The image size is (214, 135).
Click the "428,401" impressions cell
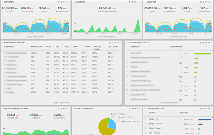(x=34, y=92)
